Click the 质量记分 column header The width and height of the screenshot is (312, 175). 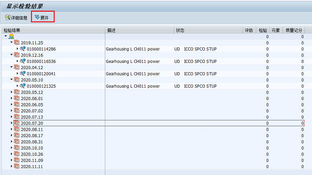click(x=294, y=30)
